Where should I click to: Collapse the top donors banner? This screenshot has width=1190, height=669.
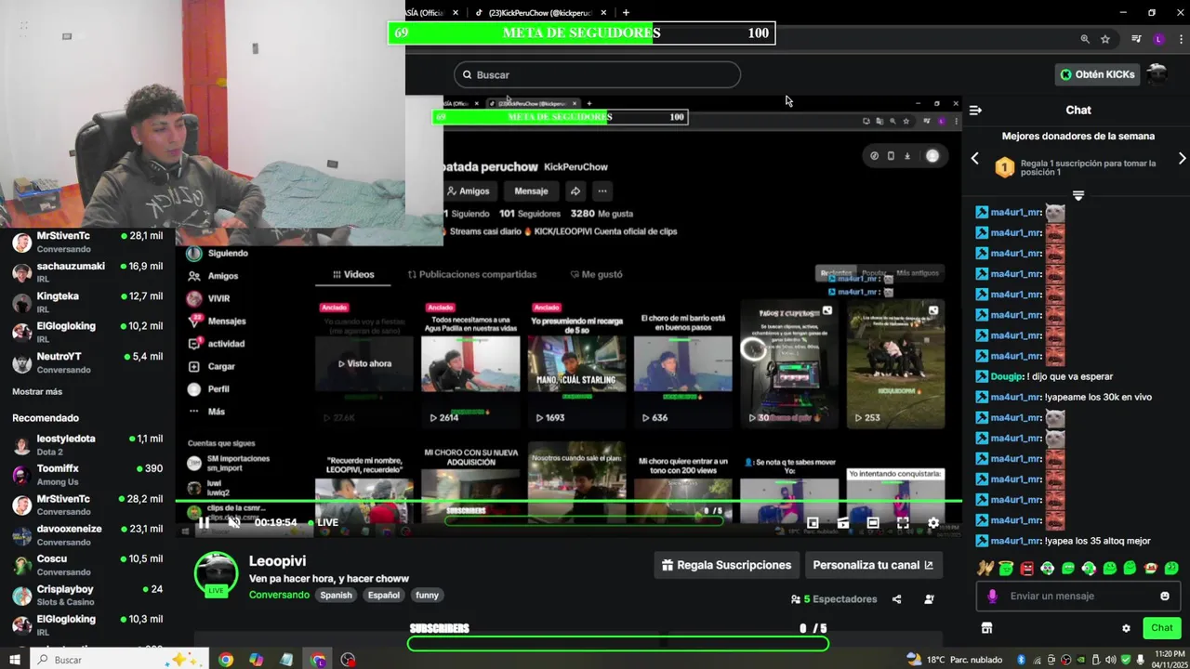click(x=1078, y=195)
